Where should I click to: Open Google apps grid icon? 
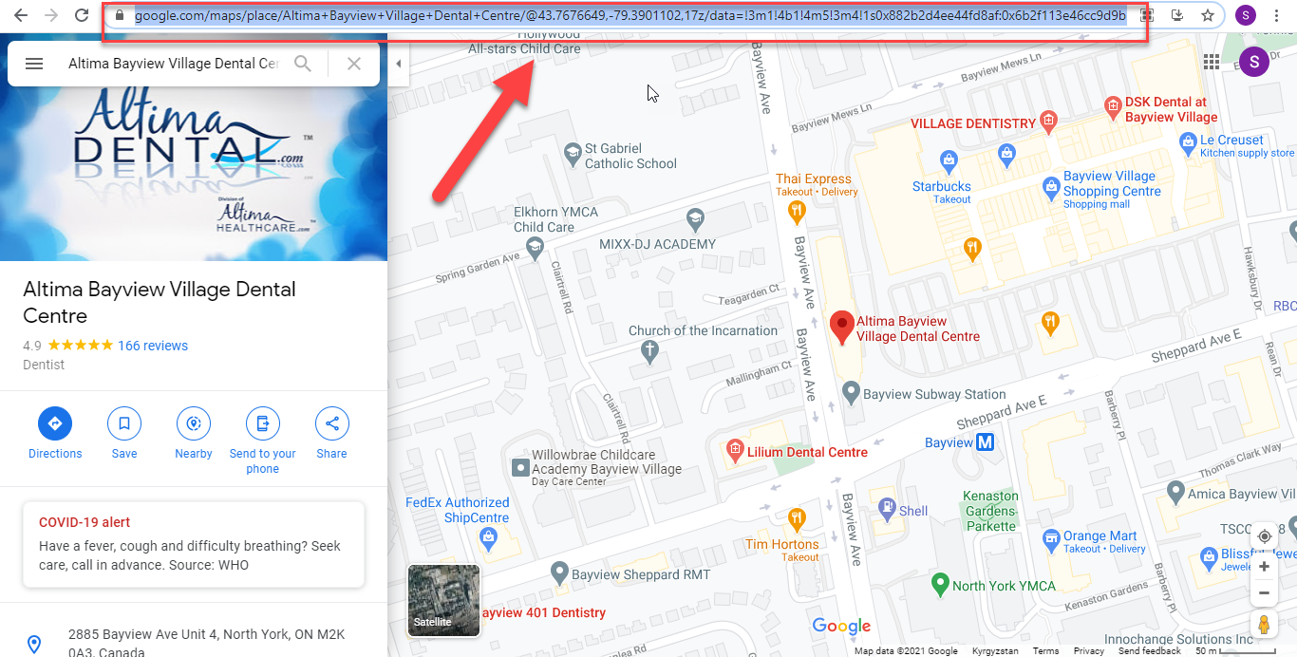pyautogui.click(x=1212, y=62)
